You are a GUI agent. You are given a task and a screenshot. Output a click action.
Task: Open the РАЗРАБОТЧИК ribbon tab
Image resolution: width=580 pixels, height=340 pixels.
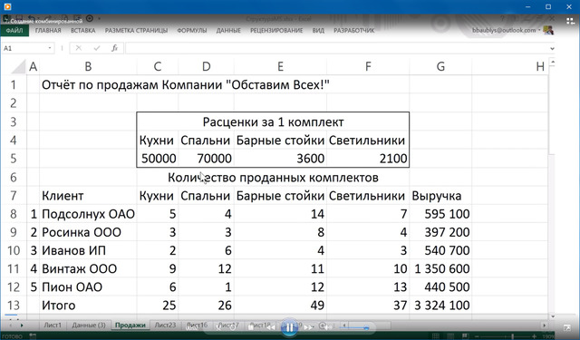click(354, 30)
